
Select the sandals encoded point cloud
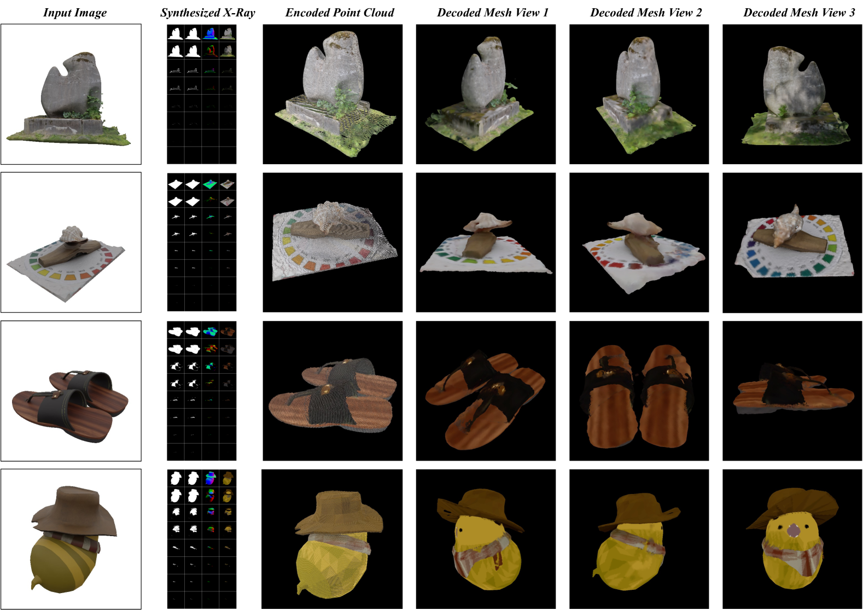pos(333,391)
